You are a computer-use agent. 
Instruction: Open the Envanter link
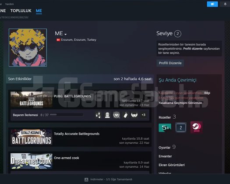pos(165,156)
